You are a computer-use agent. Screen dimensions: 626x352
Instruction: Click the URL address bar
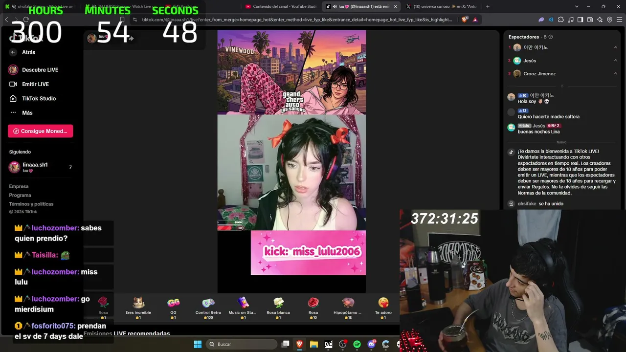coord(297,20)
